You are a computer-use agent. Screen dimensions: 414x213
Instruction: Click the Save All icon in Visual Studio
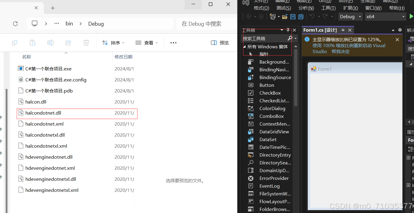301,17
